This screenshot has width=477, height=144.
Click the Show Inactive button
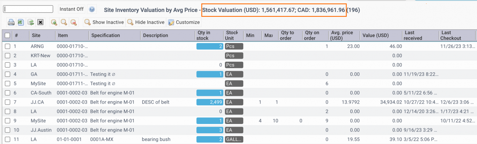tap(104, 22)
